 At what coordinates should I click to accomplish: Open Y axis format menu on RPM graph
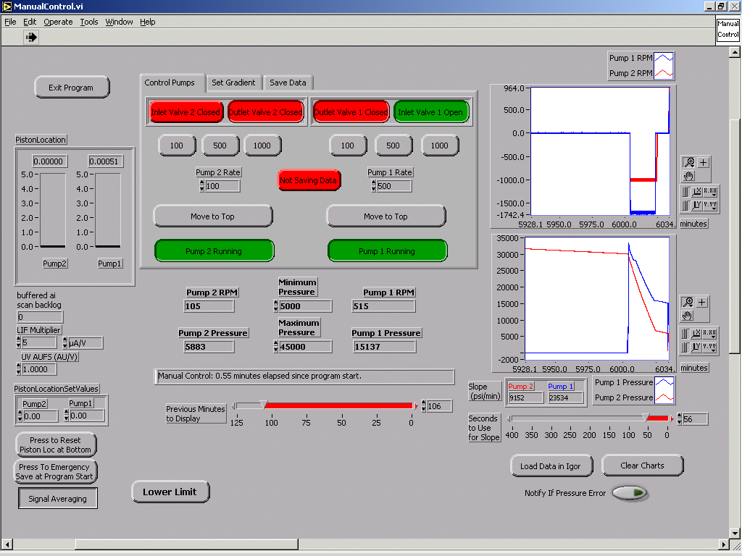710,206
